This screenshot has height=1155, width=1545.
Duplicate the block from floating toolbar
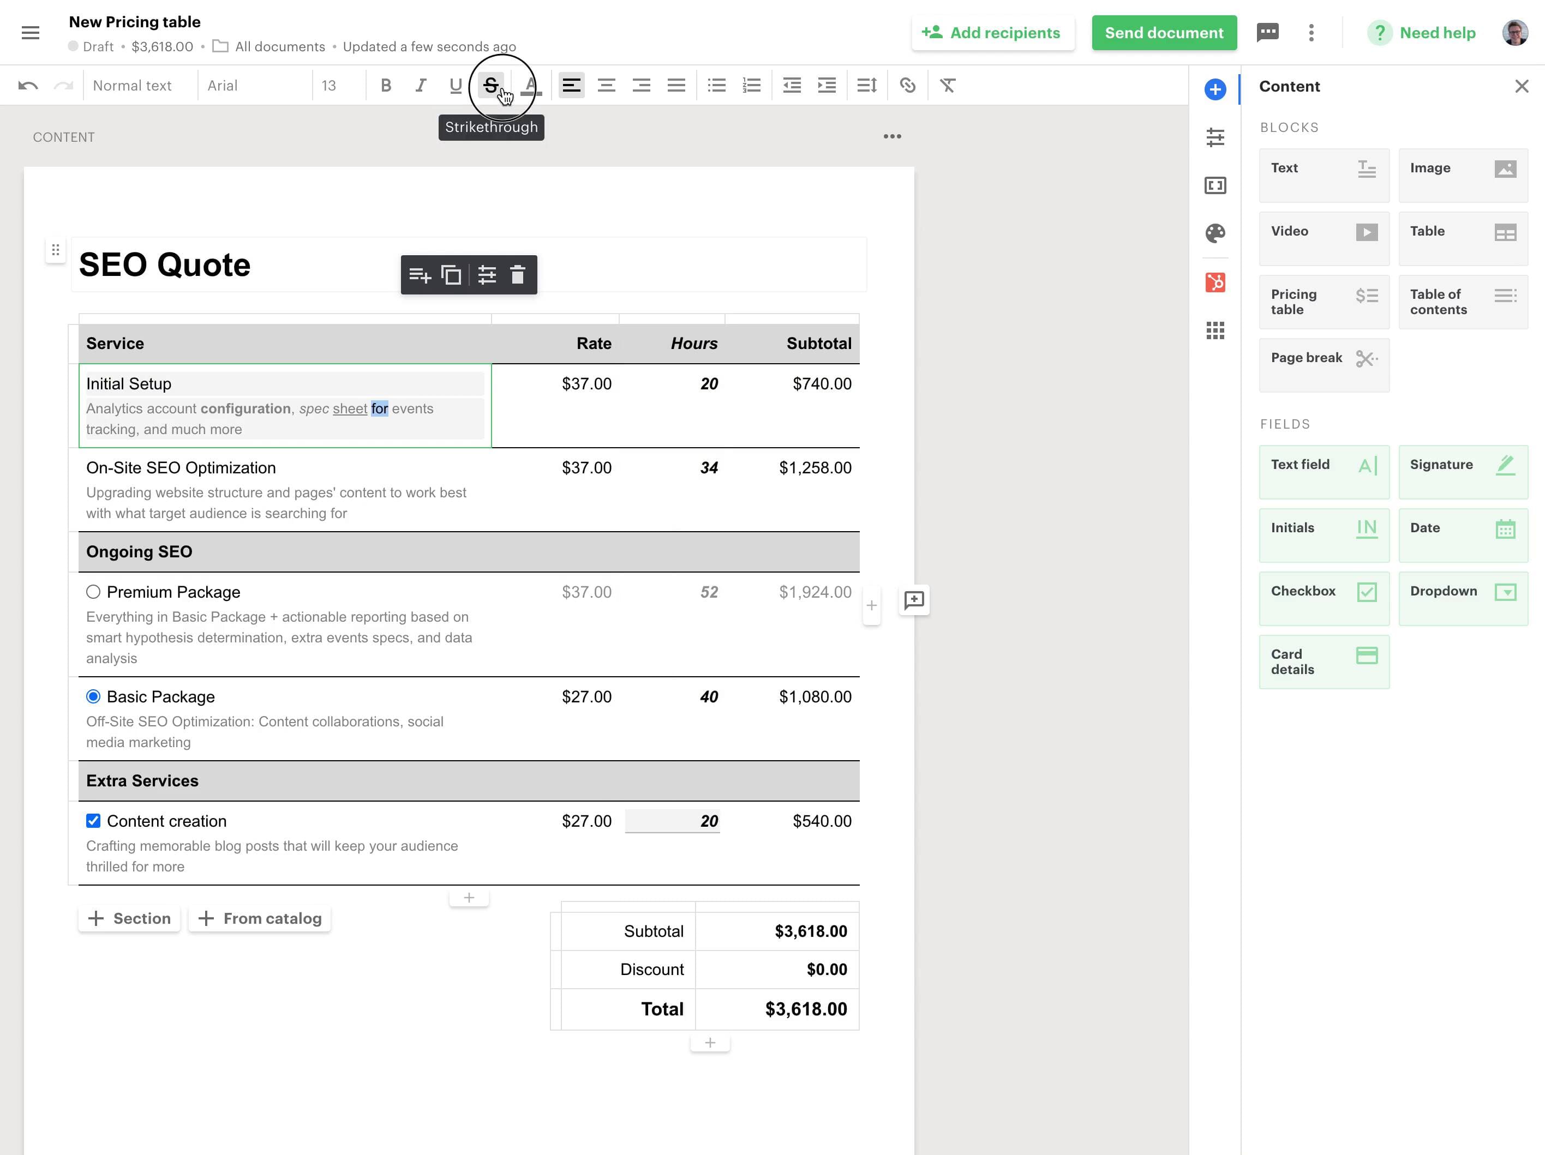[x=451, y=274]
